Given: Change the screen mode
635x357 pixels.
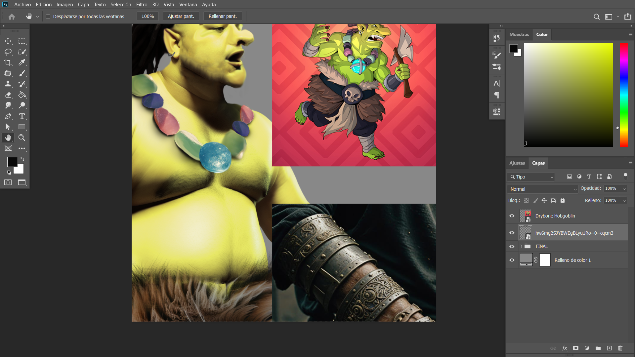Looking at the screenshot, I should (22, 182).
